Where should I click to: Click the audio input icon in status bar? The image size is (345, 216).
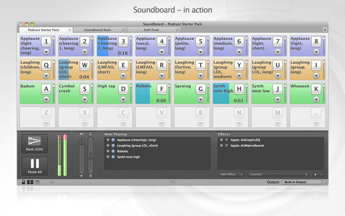pyautogui.click(x=51, y=182)
